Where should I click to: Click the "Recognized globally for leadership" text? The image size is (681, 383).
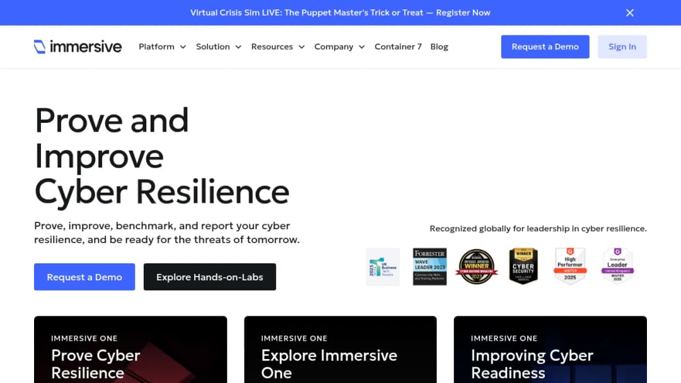538,229
